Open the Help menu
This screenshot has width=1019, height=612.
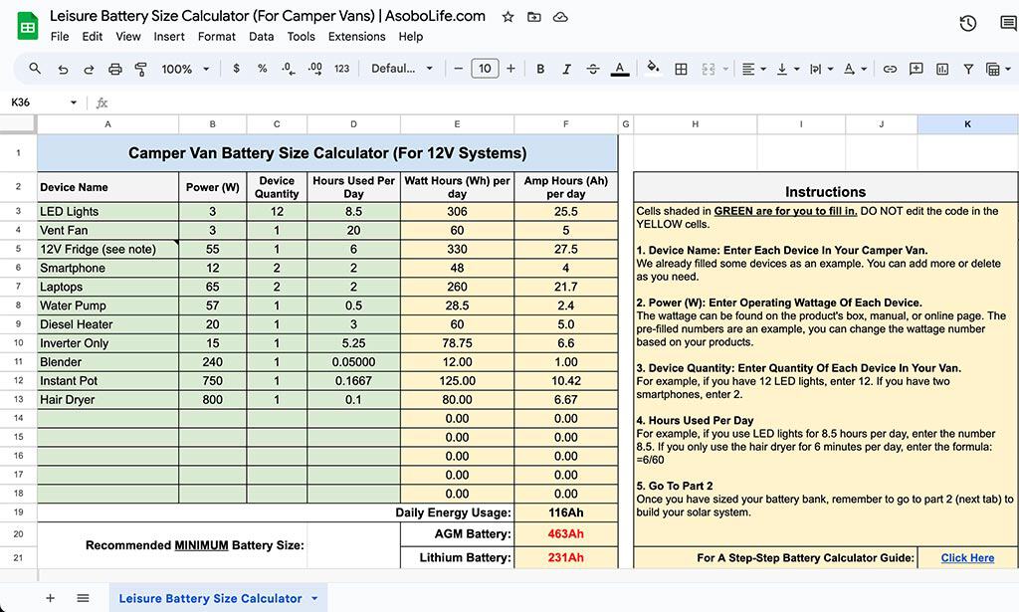coord(411,37)
